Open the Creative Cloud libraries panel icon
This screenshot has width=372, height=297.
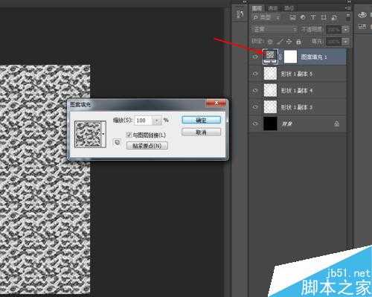[x=362, y=15]
